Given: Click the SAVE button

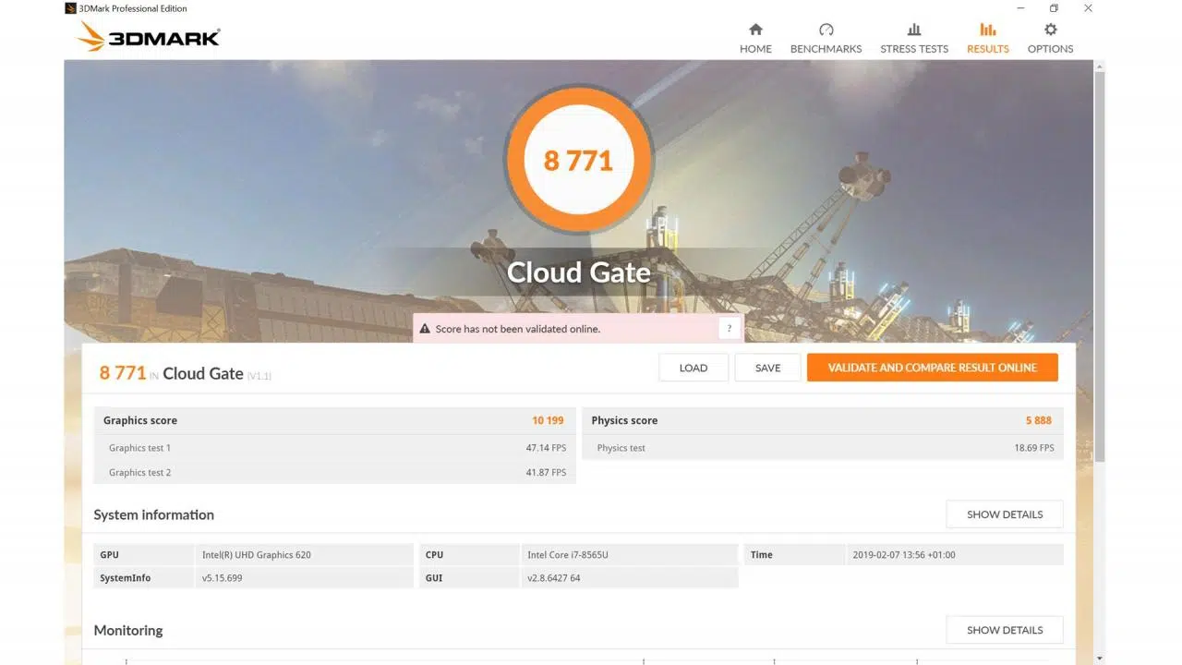Looking at the screenshot, I should coord(767,368).
